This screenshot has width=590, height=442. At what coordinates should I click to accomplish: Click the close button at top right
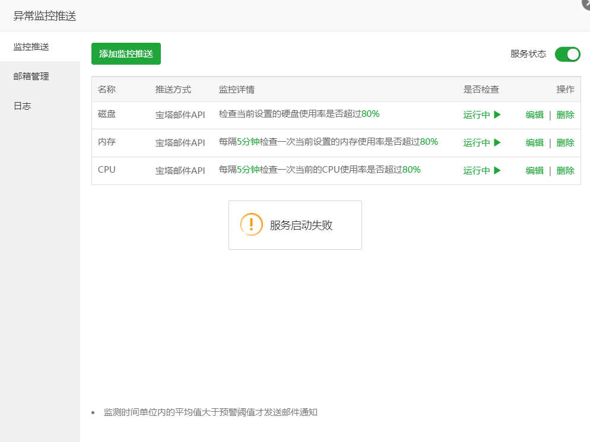pos(586,4)
